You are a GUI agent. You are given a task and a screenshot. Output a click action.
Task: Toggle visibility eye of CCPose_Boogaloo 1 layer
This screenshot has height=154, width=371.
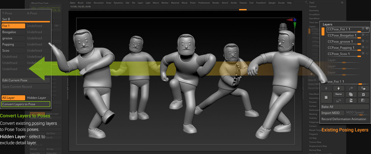pyautogui.click(x=367, y=35)
